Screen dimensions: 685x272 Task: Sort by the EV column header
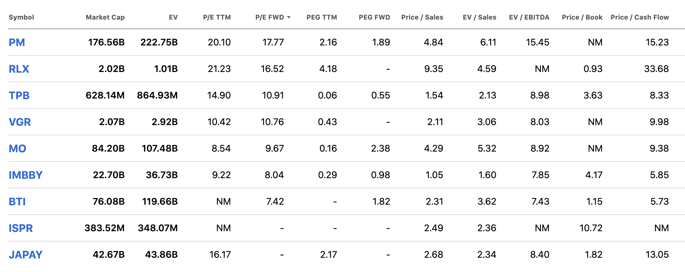pos(173,17)
